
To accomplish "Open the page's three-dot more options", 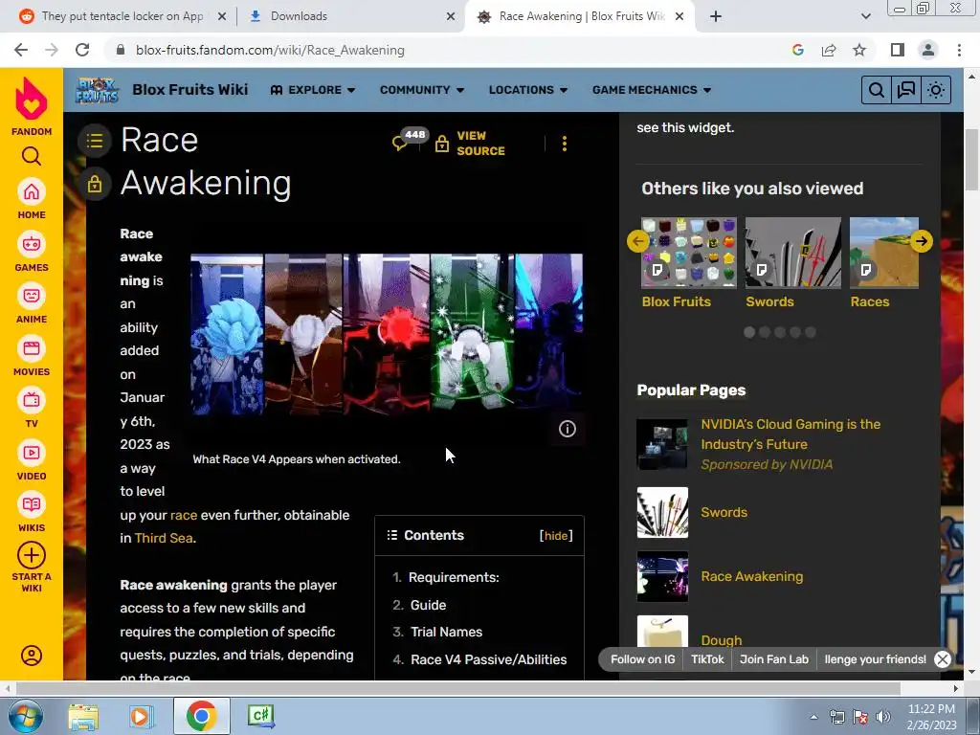I will click(x=565, y=144).
